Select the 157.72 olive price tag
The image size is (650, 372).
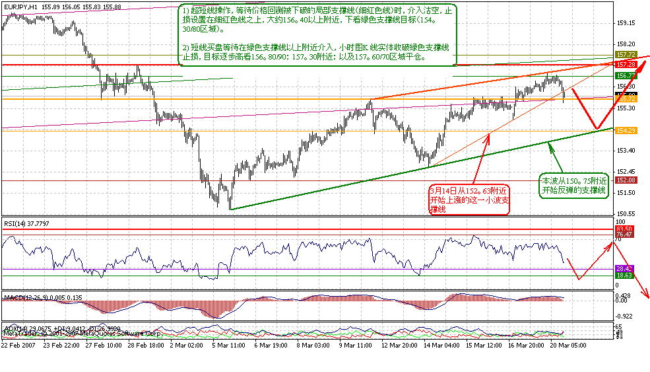(x=626, y=55)
